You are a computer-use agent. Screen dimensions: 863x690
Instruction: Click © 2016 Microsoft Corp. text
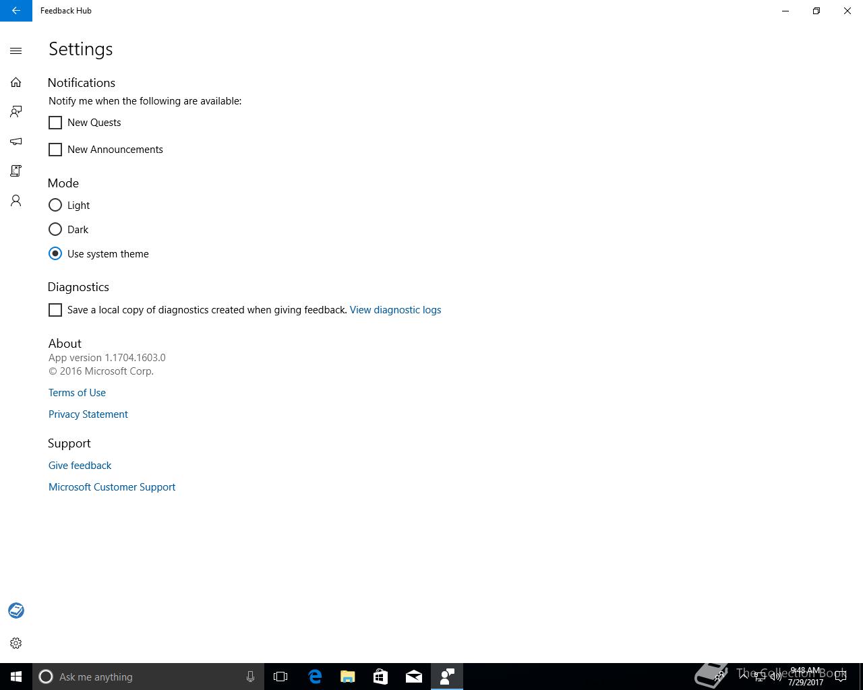click(x=101, y=371)
